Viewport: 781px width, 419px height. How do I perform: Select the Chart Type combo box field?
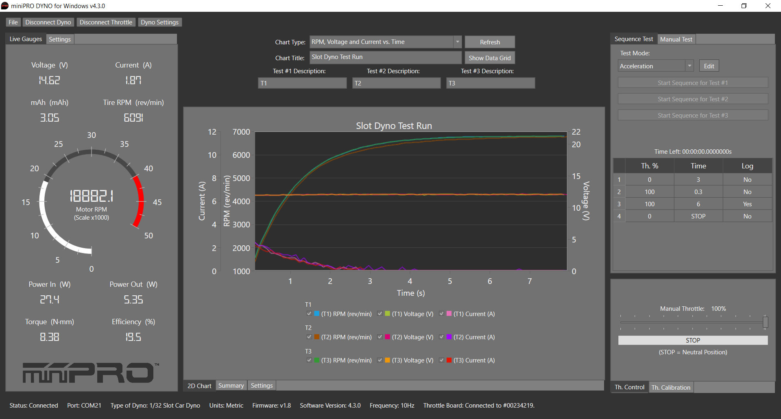click(x=386, y=42)
